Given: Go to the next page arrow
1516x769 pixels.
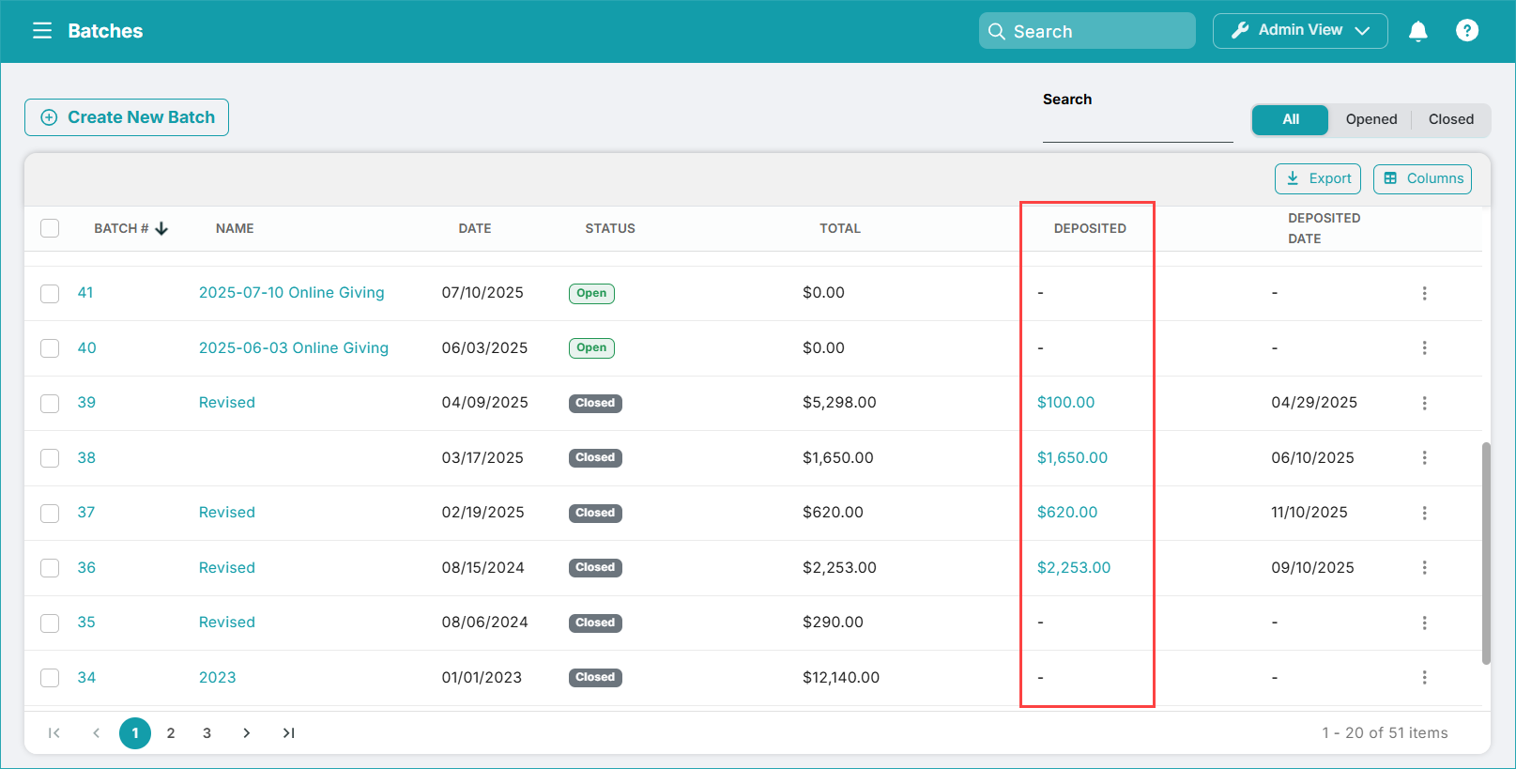Looking at the screenshot, I should pyautogui.click(x=246, y=733).
